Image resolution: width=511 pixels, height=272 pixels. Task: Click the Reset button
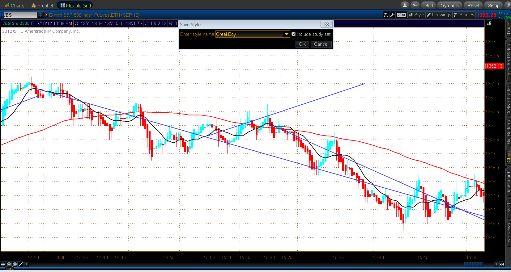473,5
